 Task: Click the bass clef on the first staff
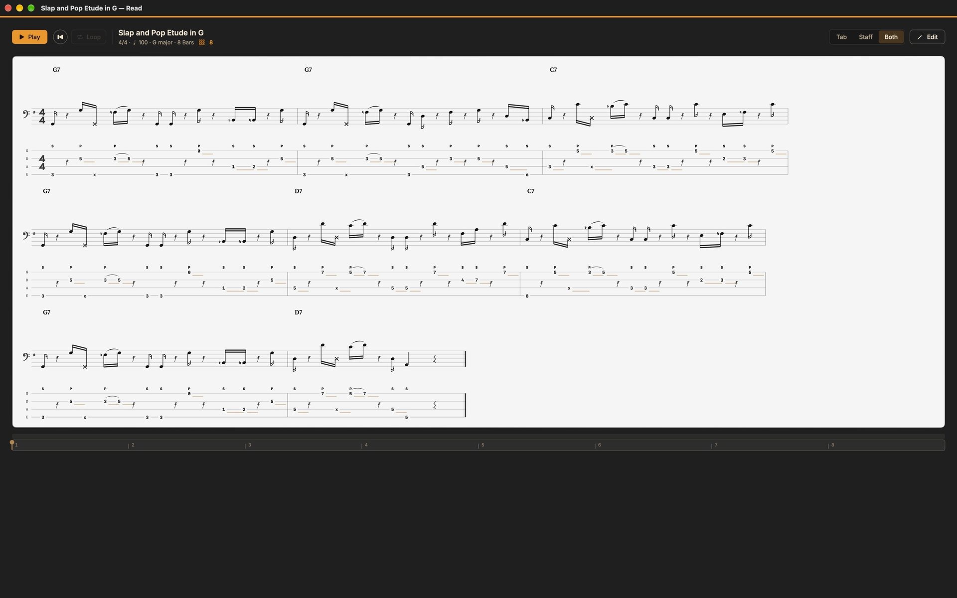(26, 115)
